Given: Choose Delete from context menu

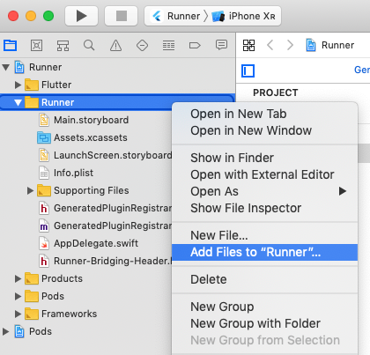Looking at the screenshot, I should [x=264, y=279].
